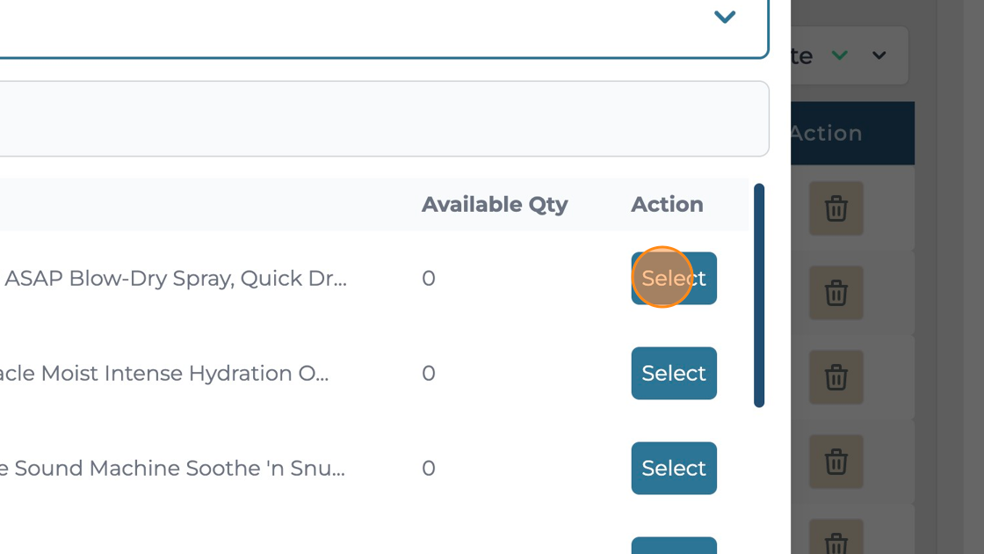984x554 pixels.
Task: Click the product list vertical scrollbar
Action: (x=758, y=295)
